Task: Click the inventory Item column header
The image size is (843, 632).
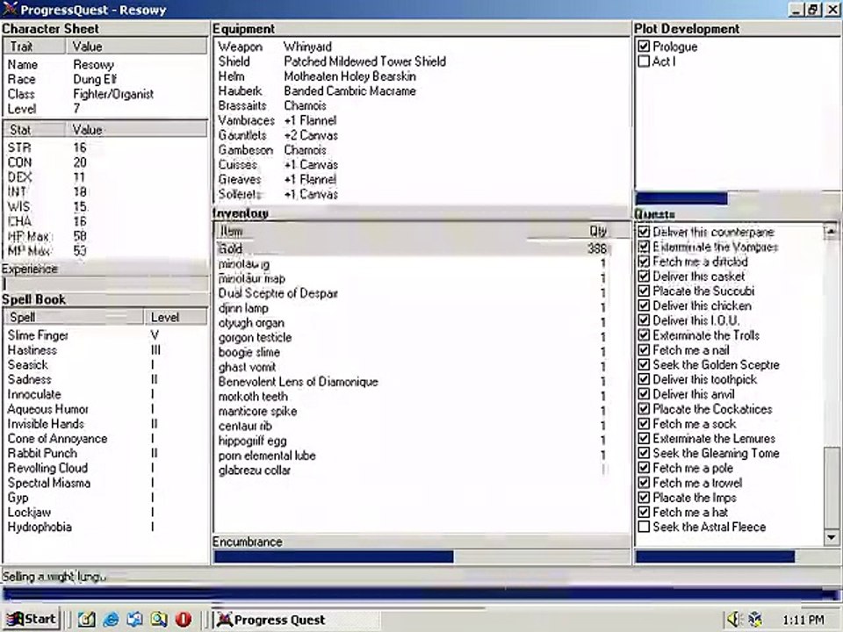Action: click(371, 231)
